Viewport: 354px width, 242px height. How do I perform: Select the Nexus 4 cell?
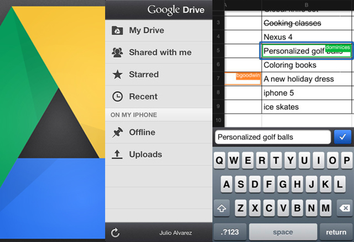tap(306, 37)
